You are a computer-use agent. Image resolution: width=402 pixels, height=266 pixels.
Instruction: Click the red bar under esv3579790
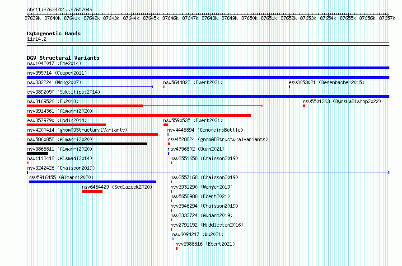(x=66, y=125)
